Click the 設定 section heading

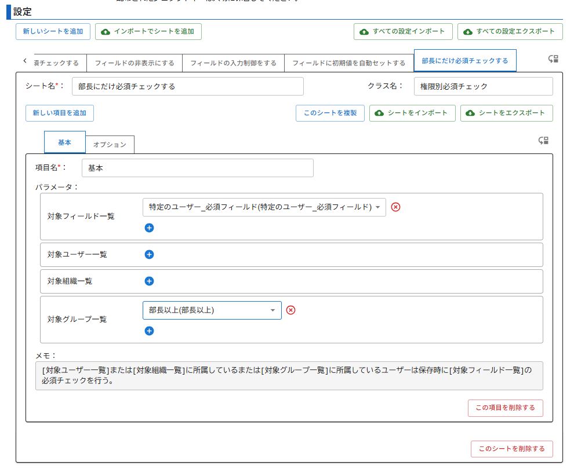point(23,12)
